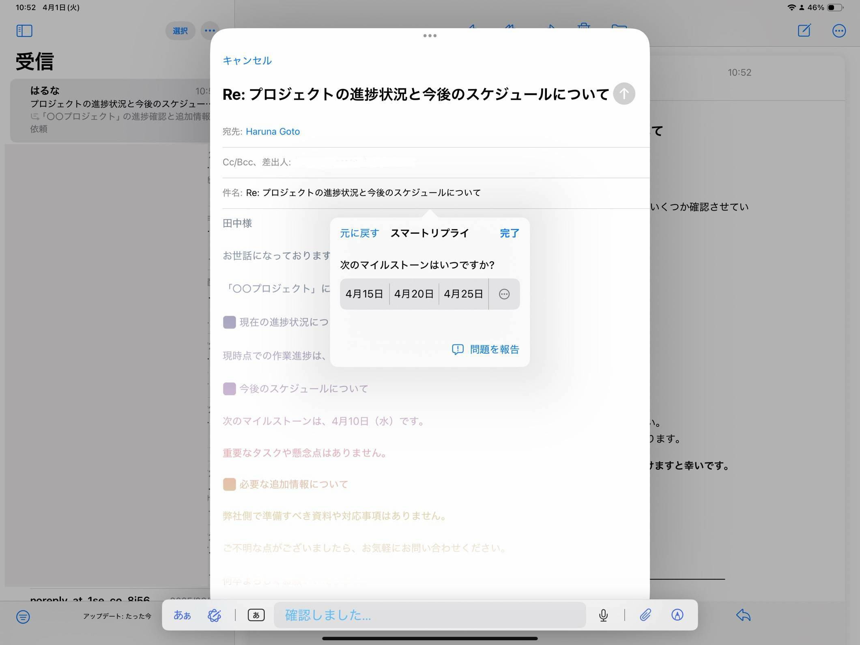The height and width of the screenshot is (645, 860).
Task: Open the Writing Tools icon
Action: click(x=214, y=615)
